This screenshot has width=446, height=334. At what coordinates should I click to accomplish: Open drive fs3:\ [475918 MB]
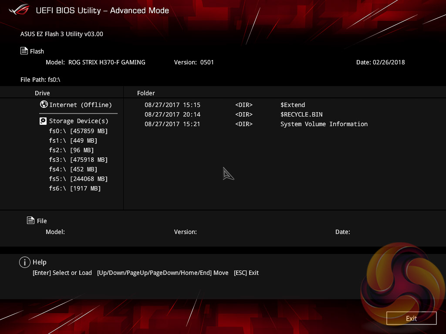[78, 160]
